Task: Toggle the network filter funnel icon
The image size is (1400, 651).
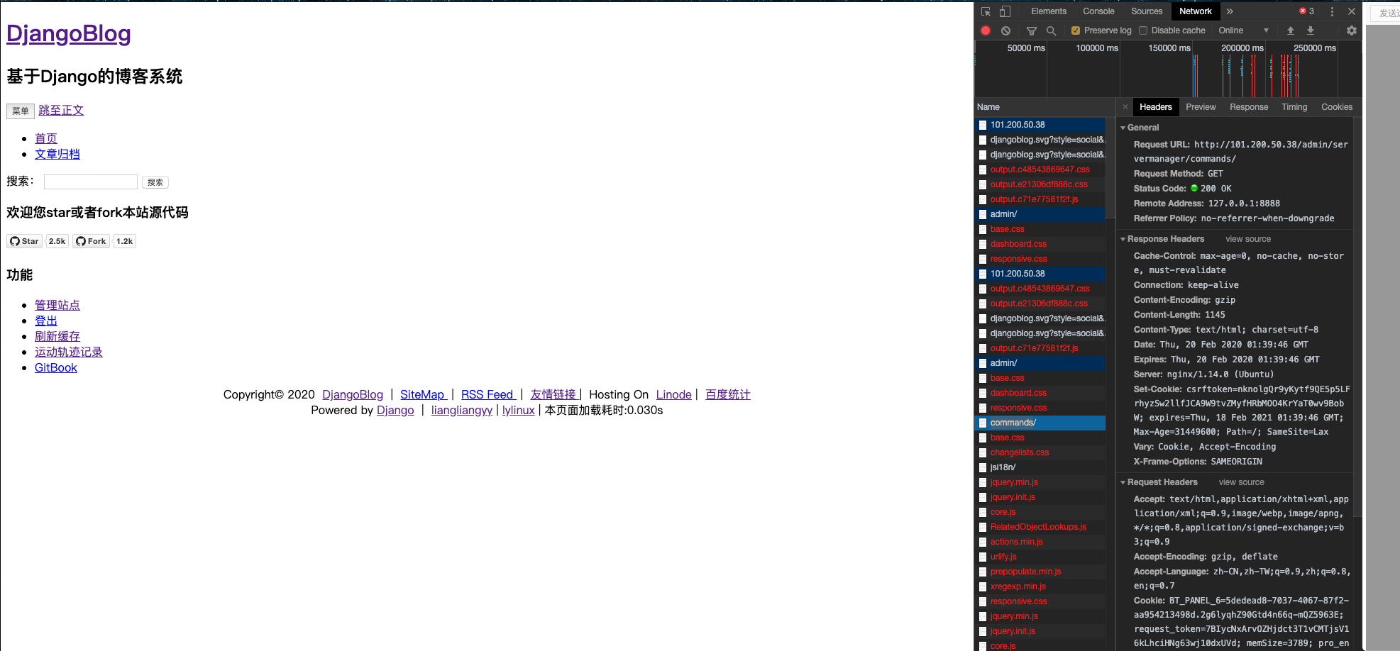Action: pyautogui.click(x=1032, y=30)
